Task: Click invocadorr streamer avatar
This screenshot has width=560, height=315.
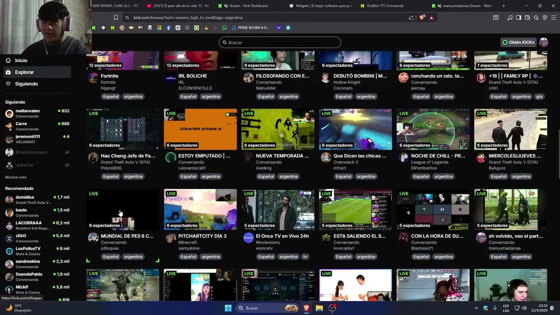Action: coord(326,238)
